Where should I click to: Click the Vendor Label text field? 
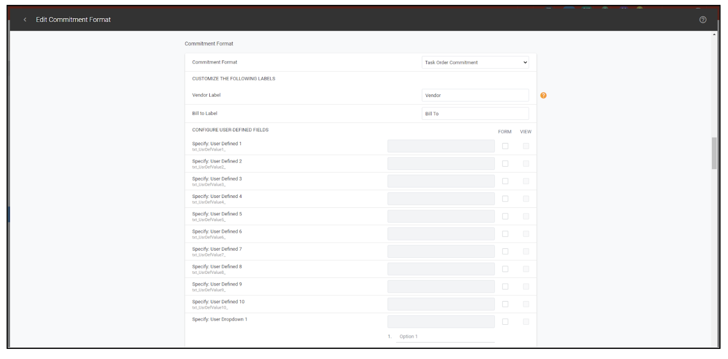coord(475,95)
